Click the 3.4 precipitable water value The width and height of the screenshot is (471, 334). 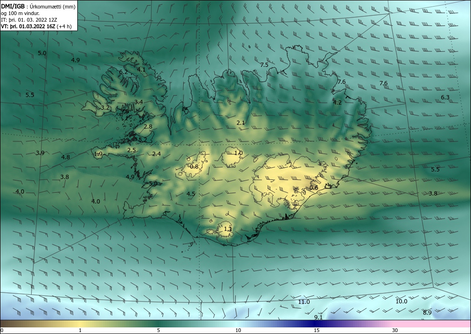coord(138,102)
